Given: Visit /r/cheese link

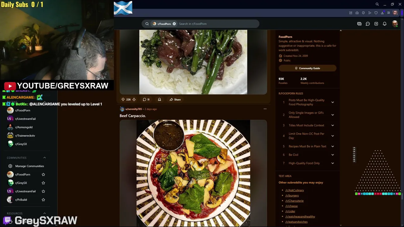Looking at the screenshot, I should 291,206.
